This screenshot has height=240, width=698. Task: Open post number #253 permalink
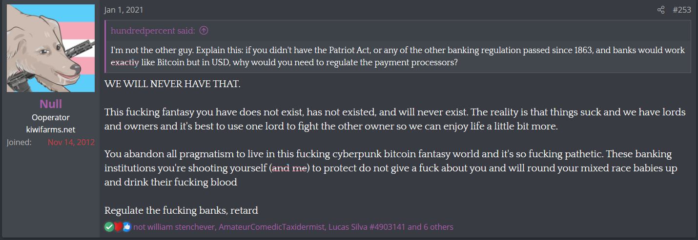tap(681, 10)
